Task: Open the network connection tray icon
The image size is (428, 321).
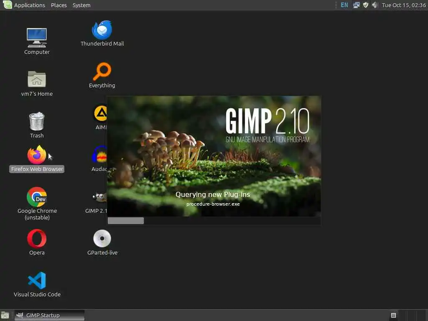Action: pyautogui.click(x=356, y=5)
